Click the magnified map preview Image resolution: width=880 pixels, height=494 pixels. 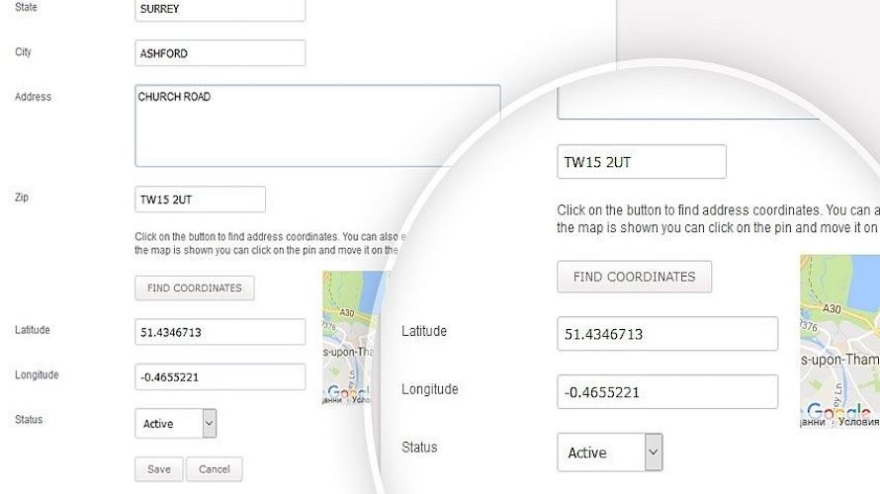tap(840, 341)
